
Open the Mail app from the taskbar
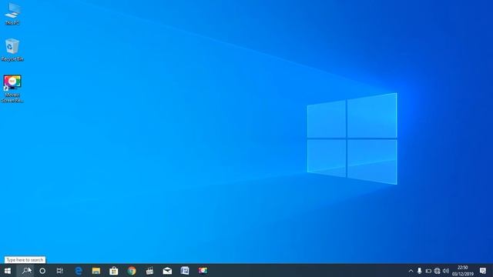point(167,271)
